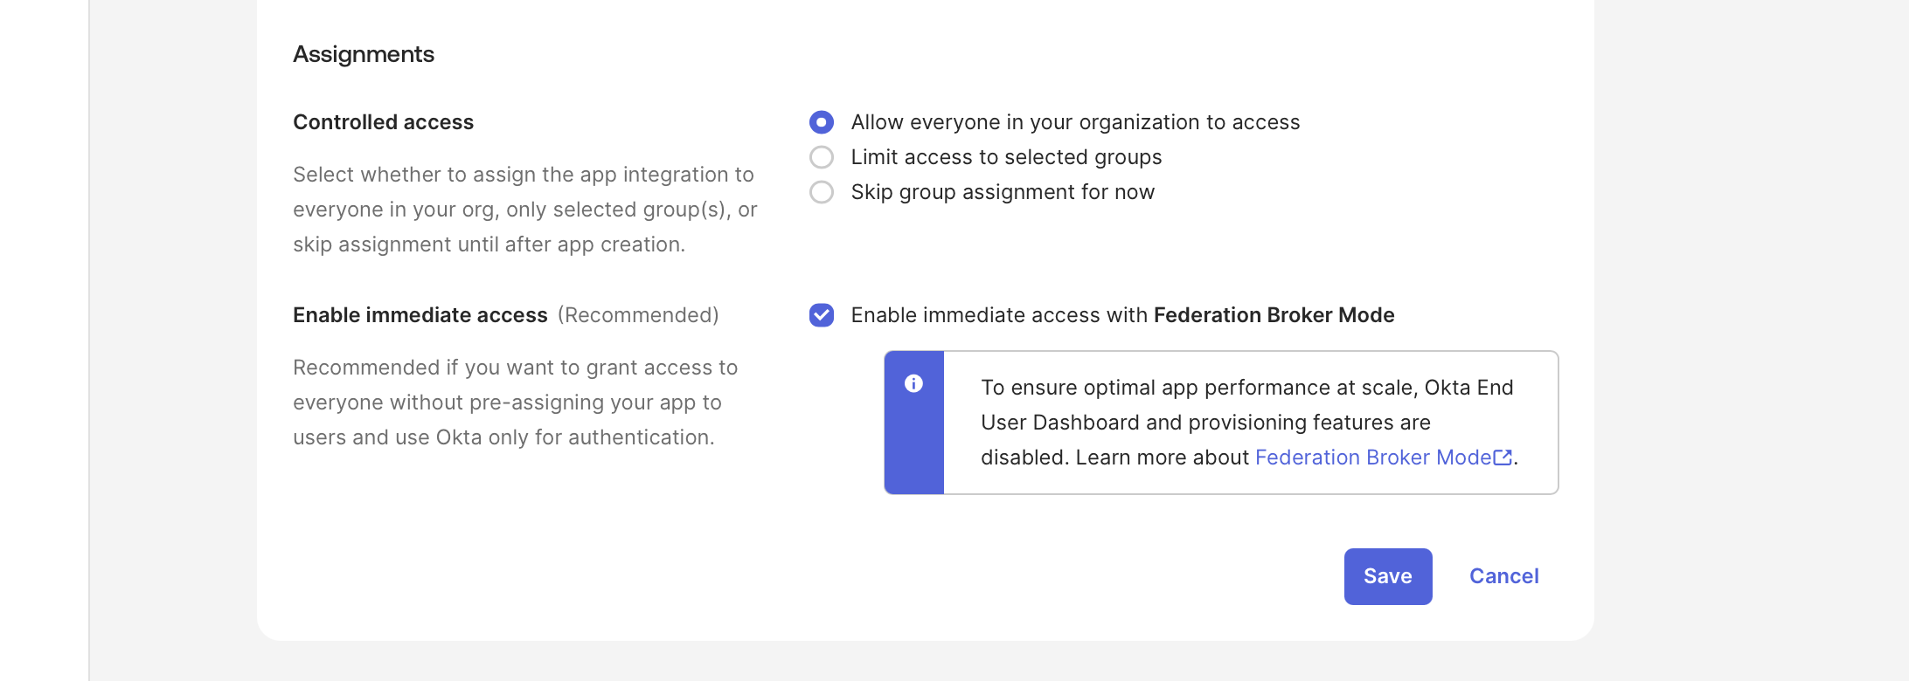Viewport: 1909px width, 681px height.
Task: Uncheck the Federation Broker Mode checkbox
Action: coord(821,315)
